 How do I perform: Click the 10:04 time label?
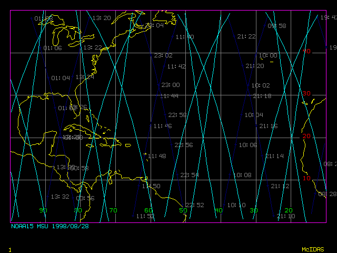pyautogui.click(x=254, y=115)
